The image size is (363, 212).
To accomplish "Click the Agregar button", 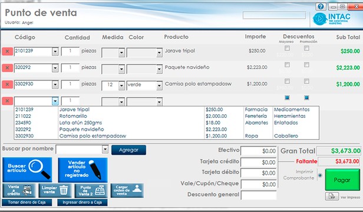I will 128,150.
